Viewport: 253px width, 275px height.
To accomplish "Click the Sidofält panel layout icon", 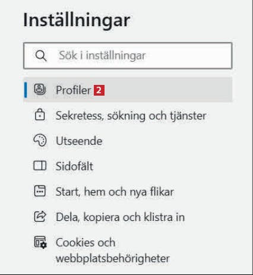I will coord(40,166).
